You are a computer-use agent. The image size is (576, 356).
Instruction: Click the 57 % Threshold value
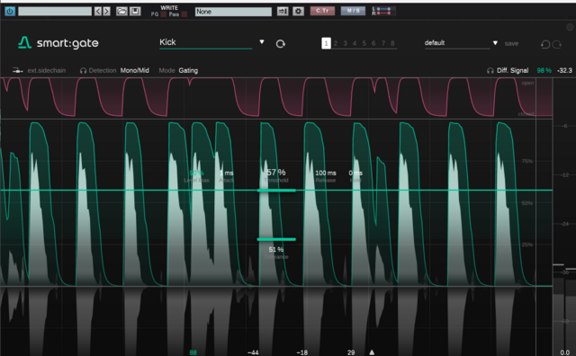pyautogui.click(x=276, y=172)
